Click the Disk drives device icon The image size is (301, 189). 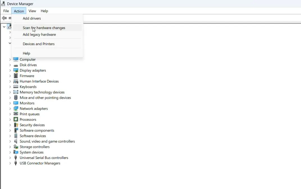[x=15, y=65]
